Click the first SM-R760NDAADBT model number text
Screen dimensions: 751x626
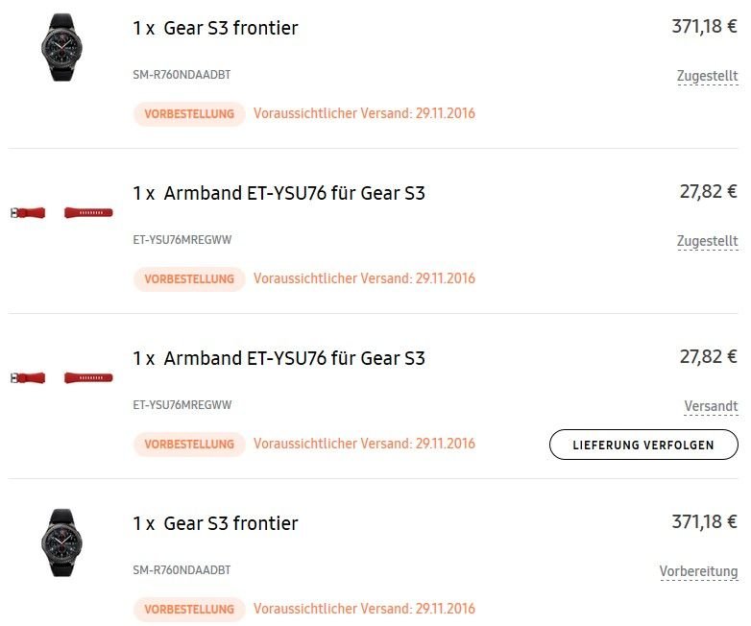tap(182, 75)
